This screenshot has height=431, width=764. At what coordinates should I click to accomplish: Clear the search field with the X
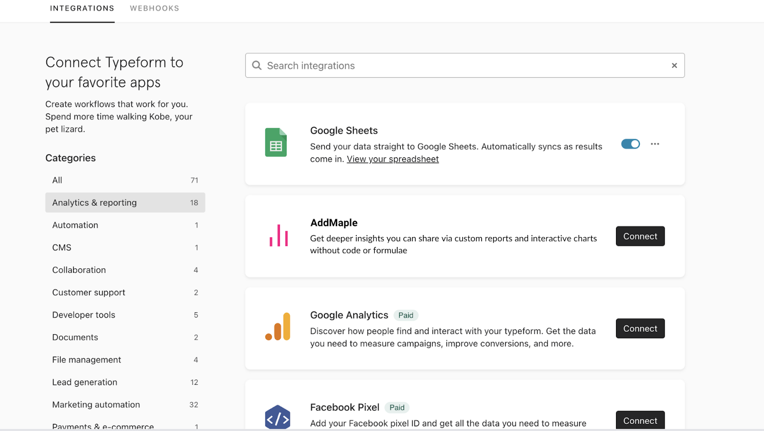[x=674, y=65]
